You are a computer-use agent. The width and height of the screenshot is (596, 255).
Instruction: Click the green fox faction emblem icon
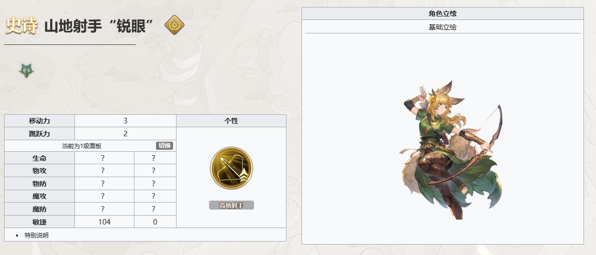point(26,70)
